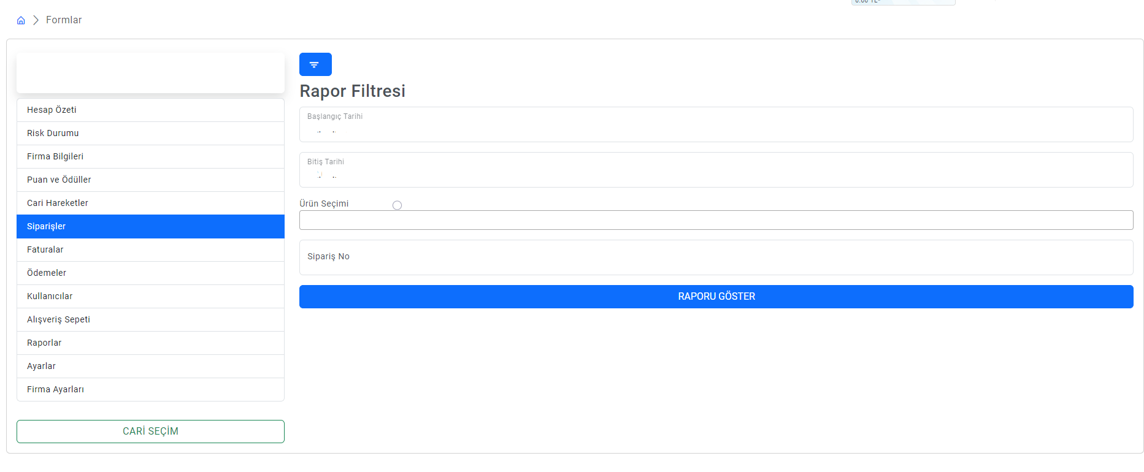Open Hesap Özeti in the sidebar
The image size is (1144, 472).
(150, 110)
